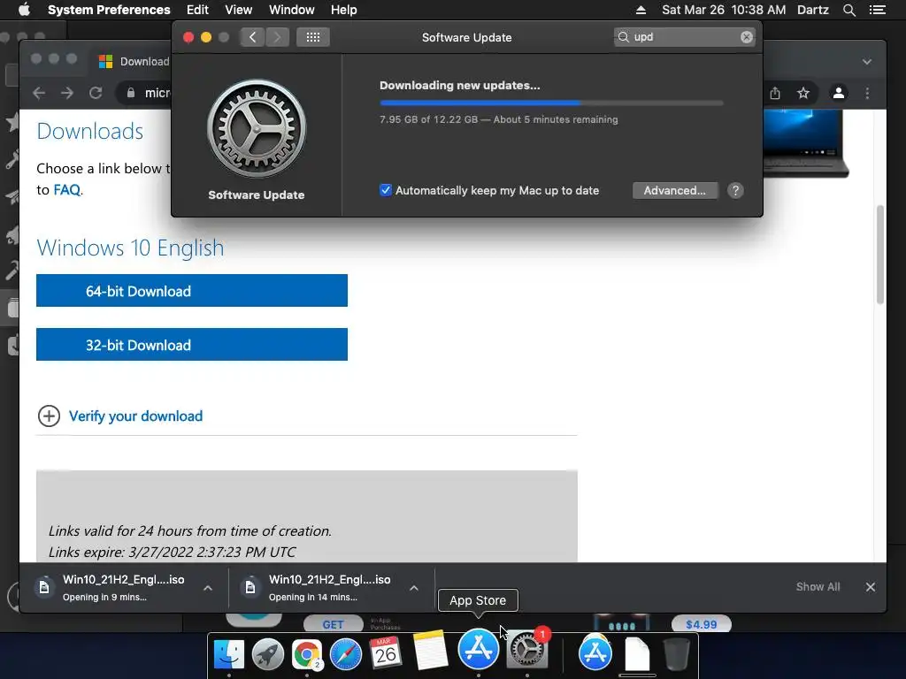Open Chrome tab search chevron
The height and width of the screenshot is (679, 906).
coord(867,62)
